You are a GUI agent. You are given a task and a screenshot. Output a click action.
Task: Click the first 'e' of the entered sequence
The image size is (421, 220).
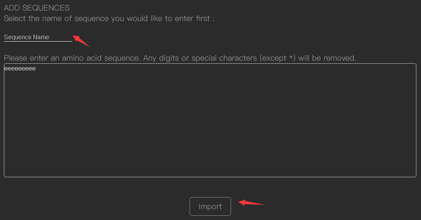click(x=6, y=68)
